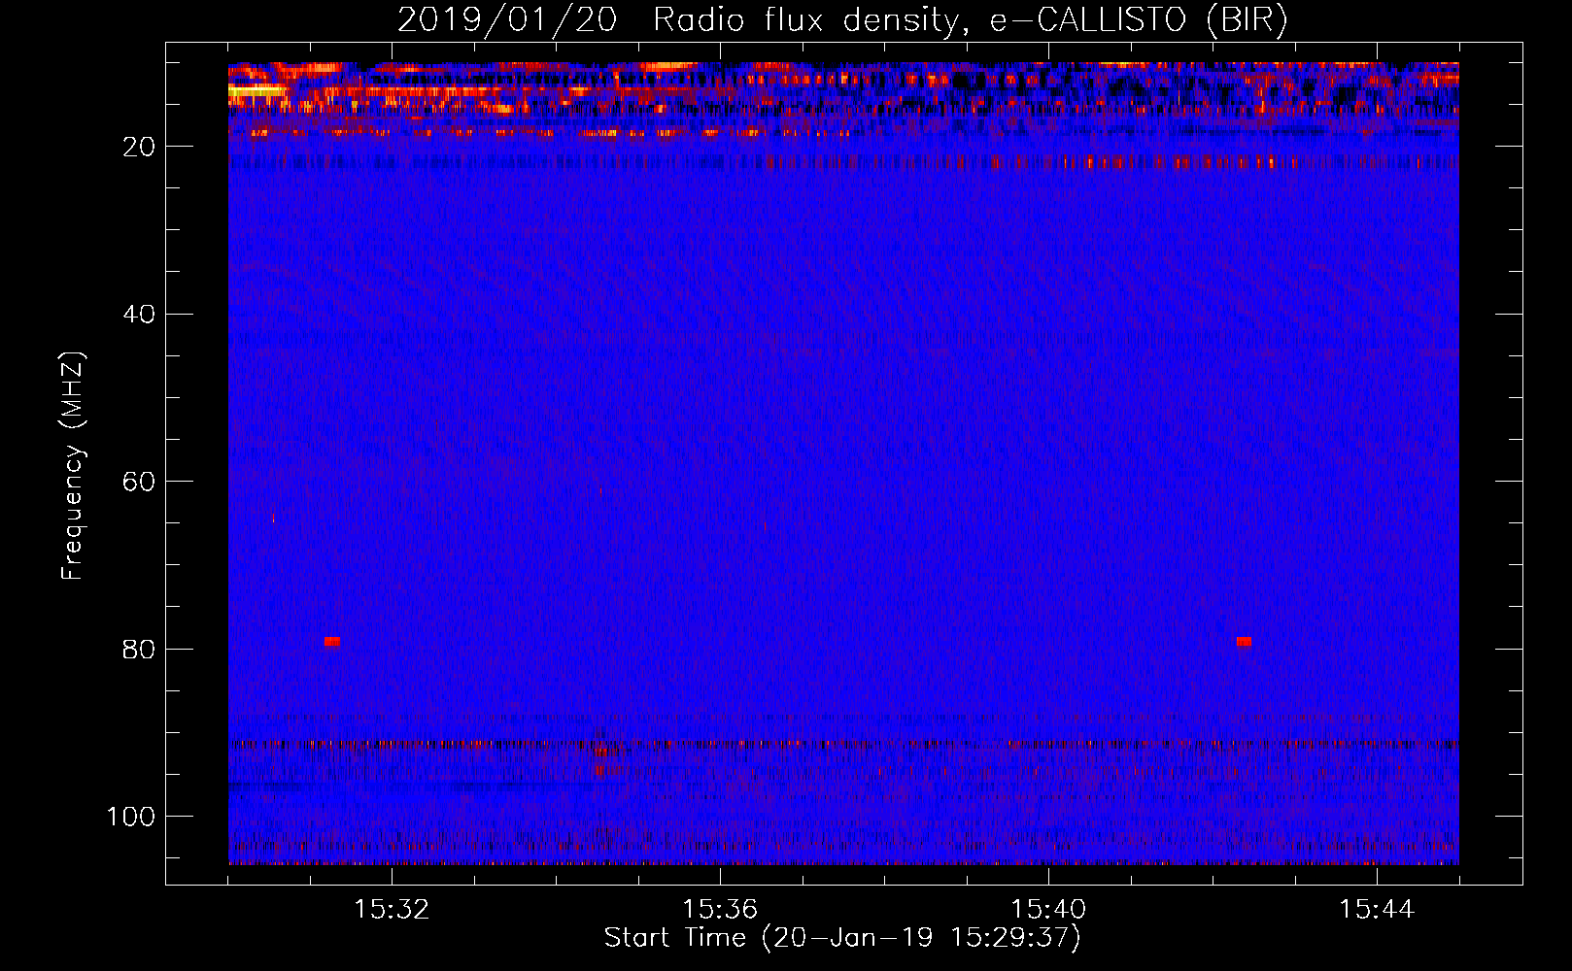Click the 80 MHz frequency tick label
1572x971 pixels.
click(x=140, y=649)
